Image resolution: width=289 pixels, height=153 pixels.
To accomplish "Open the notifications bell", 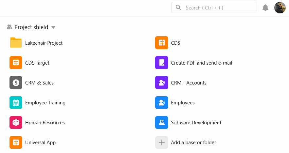I will click(265, 8).
